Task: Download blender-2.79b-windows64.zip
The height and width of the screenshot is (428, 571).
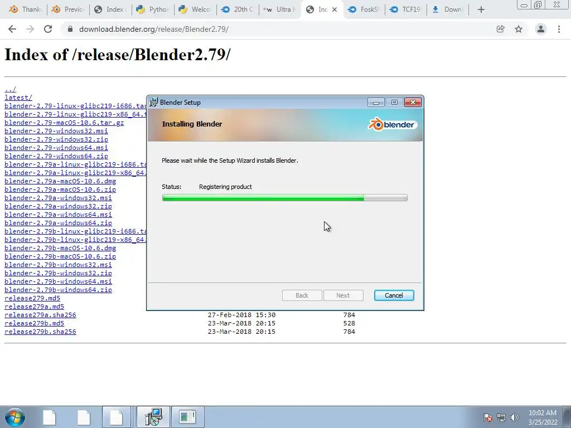Action: tap(58, 290)
